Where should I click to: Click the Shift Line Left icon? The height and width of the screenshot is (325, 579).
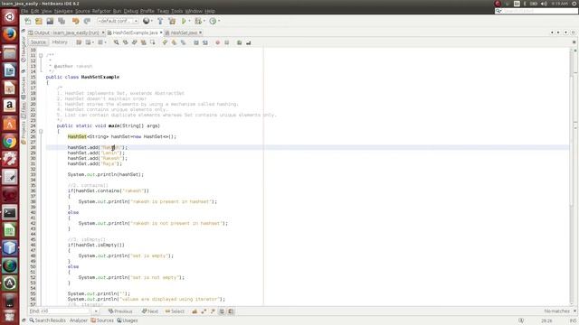coord(196,42)
